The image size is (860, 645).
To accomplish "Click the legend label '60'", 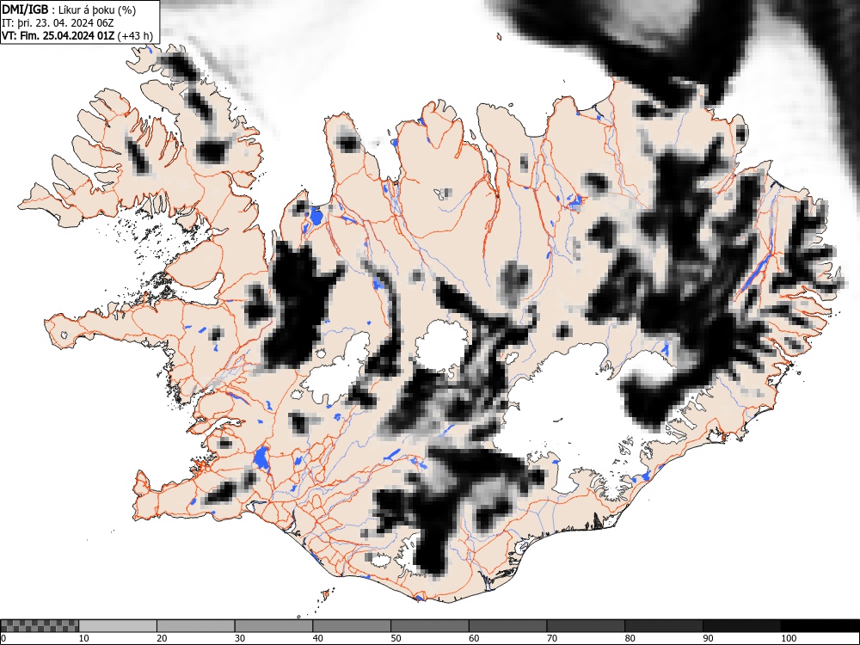I will (x=474, y=638).
